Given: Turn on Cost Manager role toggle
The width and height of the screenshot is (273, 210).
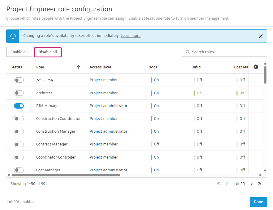Looking at the screenshot, I should click(x=19, y=170).
